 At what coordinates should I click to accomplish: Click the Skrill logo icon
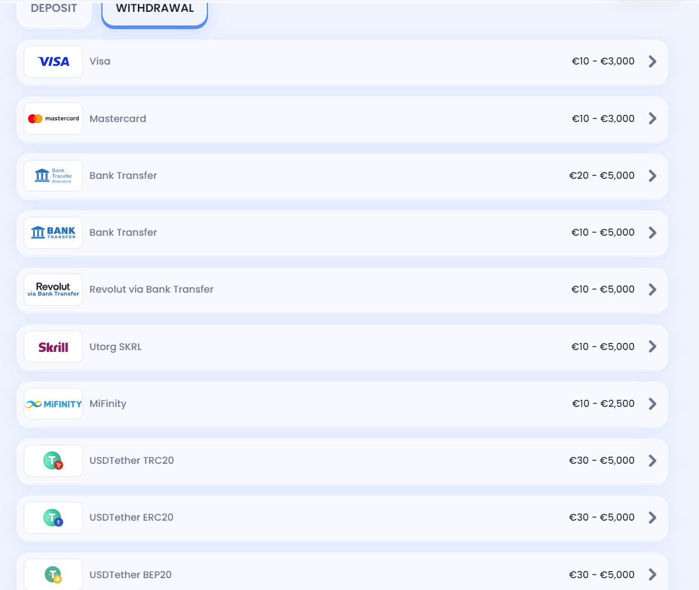tap(53, 347)
